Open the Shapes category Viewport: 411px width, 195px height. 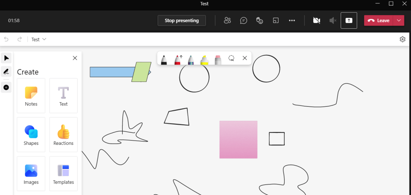pyautogui.click(x=31, y=135)
